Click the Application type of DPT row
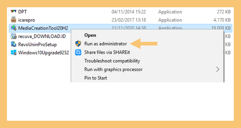Viewport: 241px width, 128px height. tap(170, 12)
